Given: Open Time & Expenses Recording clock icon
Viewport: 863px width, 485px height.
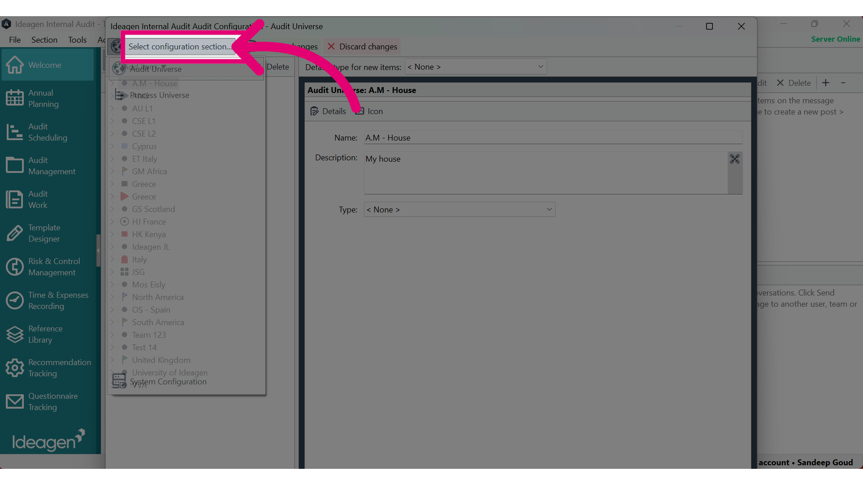Looking at the screenshot, I should point(15,300).
